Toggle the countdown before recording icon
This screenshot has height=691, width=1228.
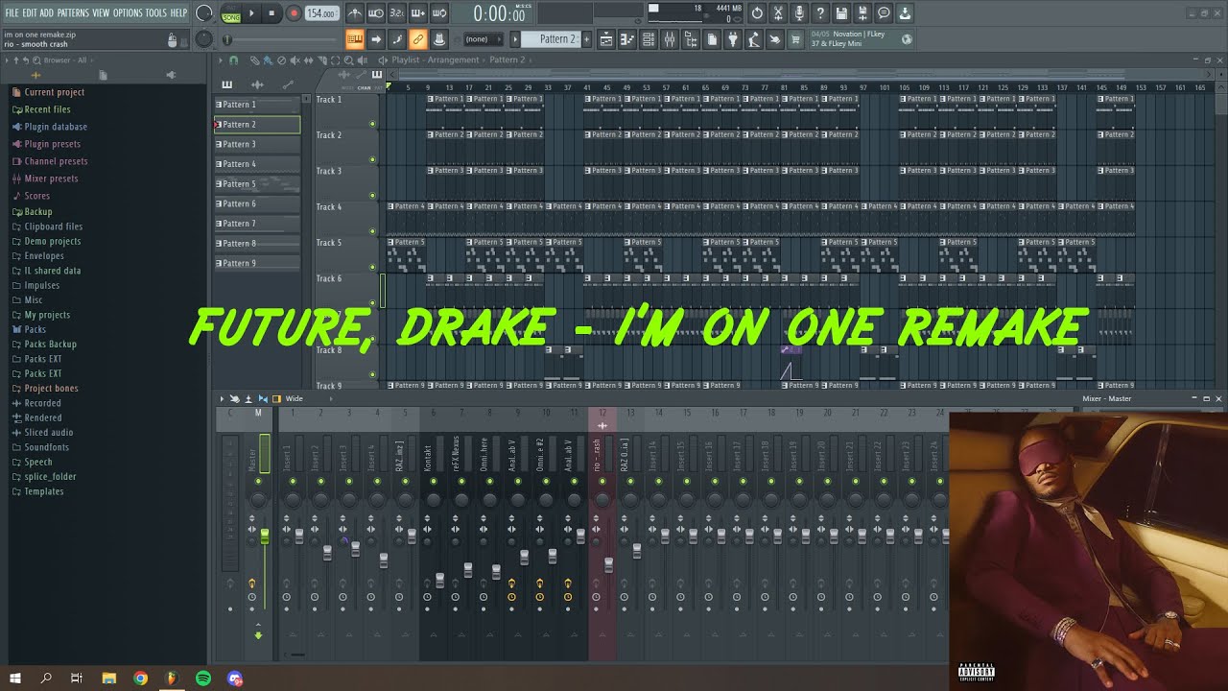(397, 13)
